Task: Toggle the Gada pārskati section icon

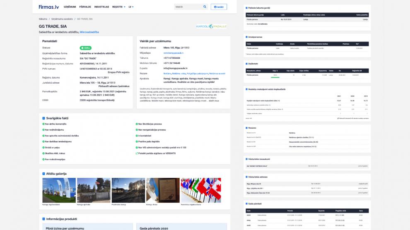Action: pyautogui.click(x=246, y=204)
